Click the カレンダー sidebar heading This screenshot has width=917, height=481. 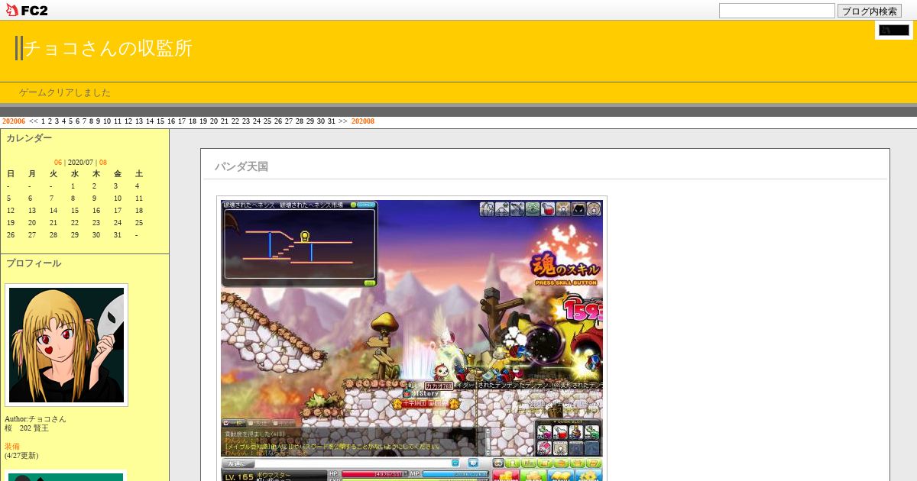coord(29,138)
